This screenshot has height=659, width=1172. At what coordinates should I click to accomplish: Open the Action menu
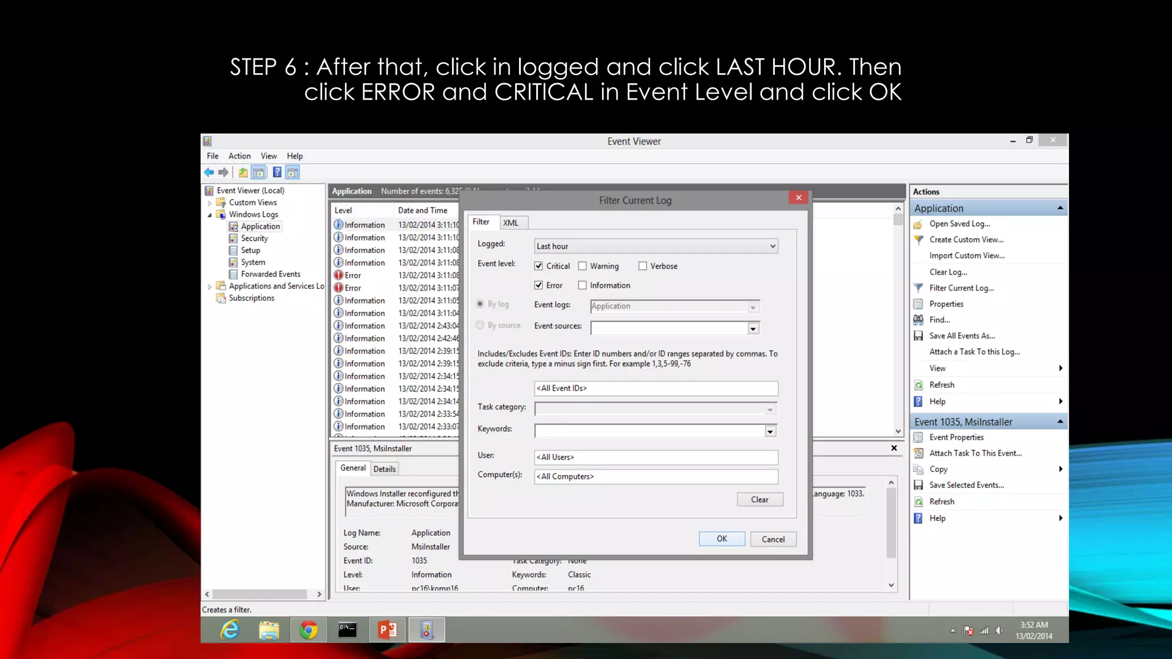(x=239, y=156)
